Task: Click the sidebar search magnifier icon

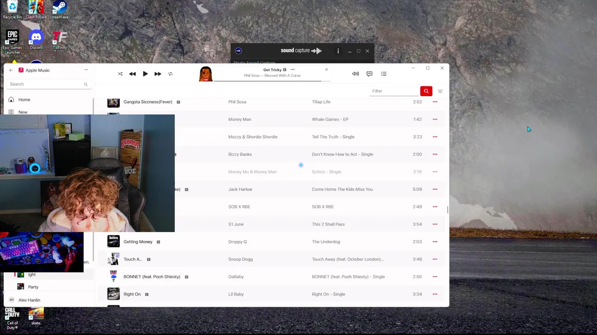Action: [85, 84]
